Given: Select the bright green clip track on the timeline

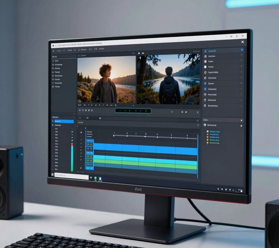Looking at the screenshot, I should (146, 164).
